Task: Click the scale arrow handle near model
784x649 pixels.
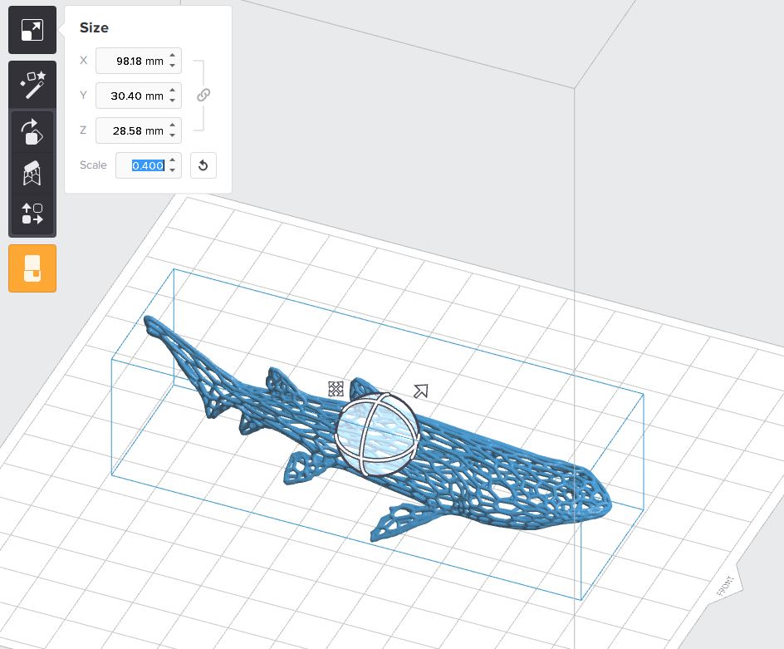Action: click(x=421, y=391)
